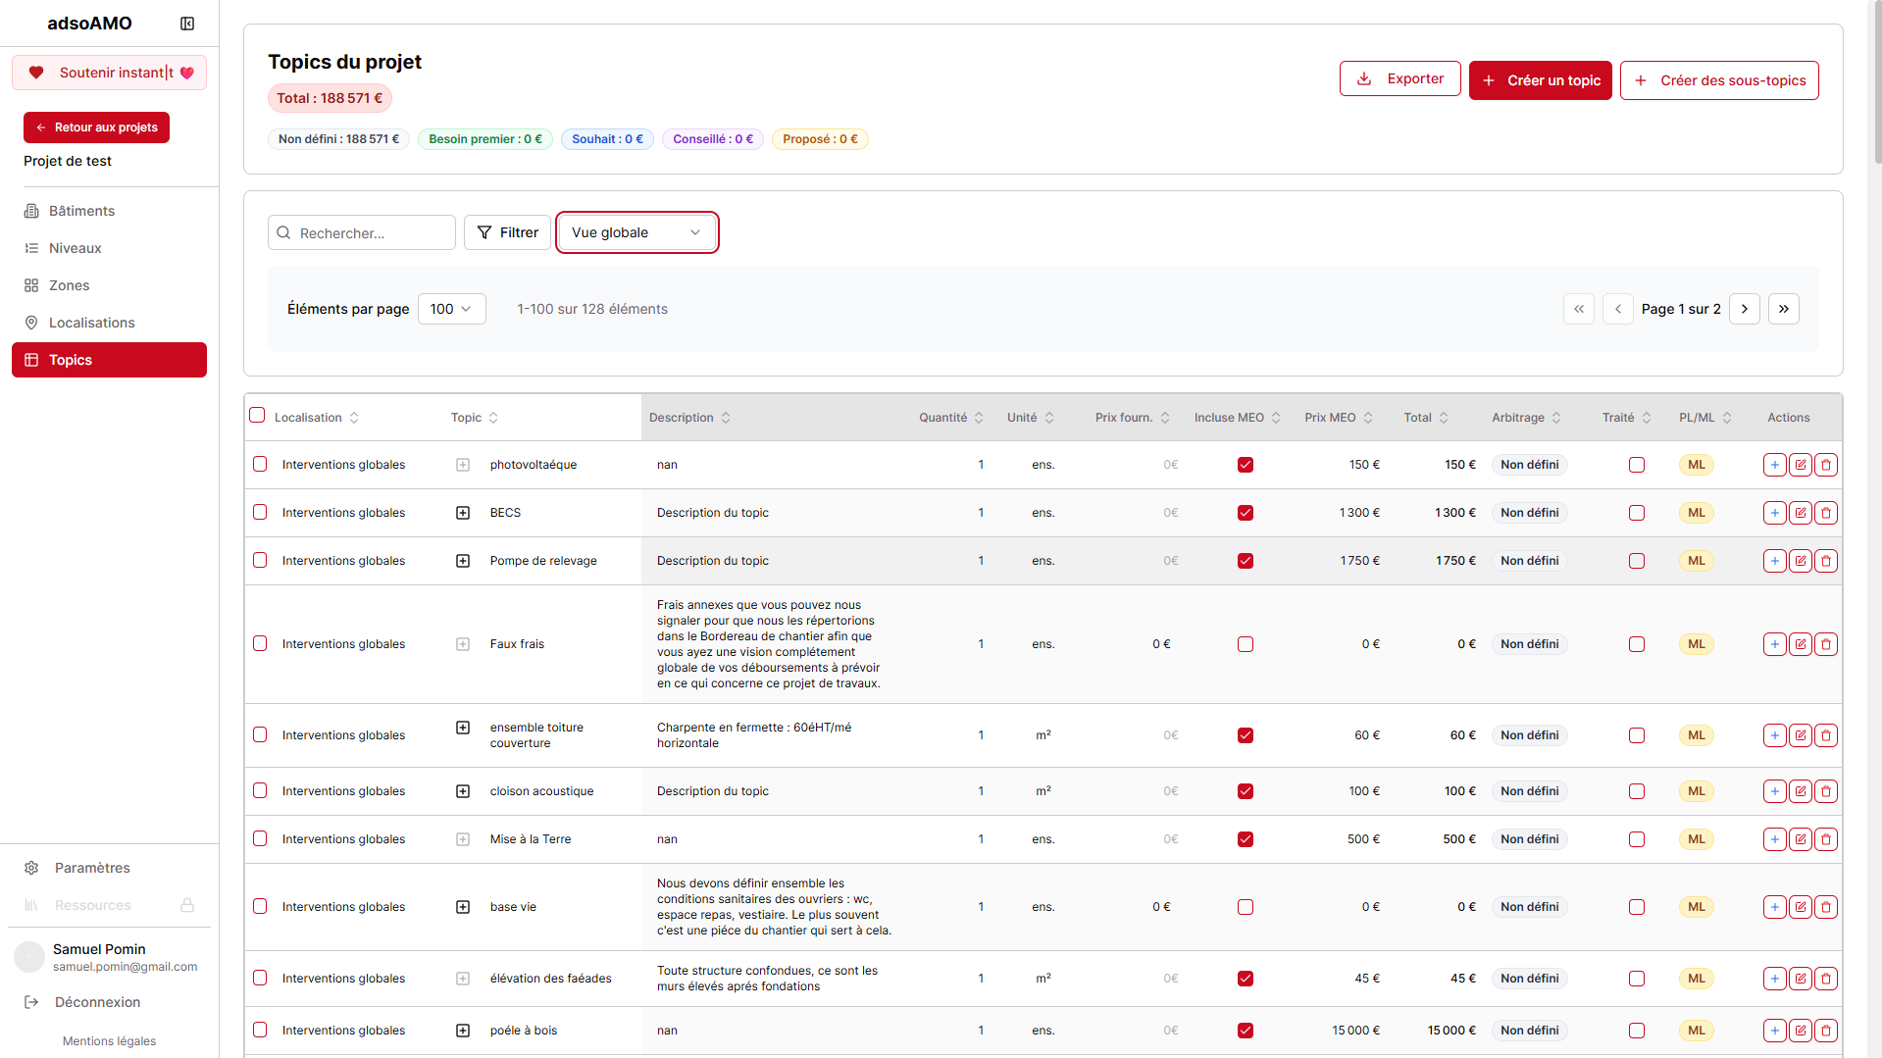Image resolution: width=1882 pixels, height=1058 pixels.
Task: Expand the BECS topic sub-rows
Action: point(463,513)
